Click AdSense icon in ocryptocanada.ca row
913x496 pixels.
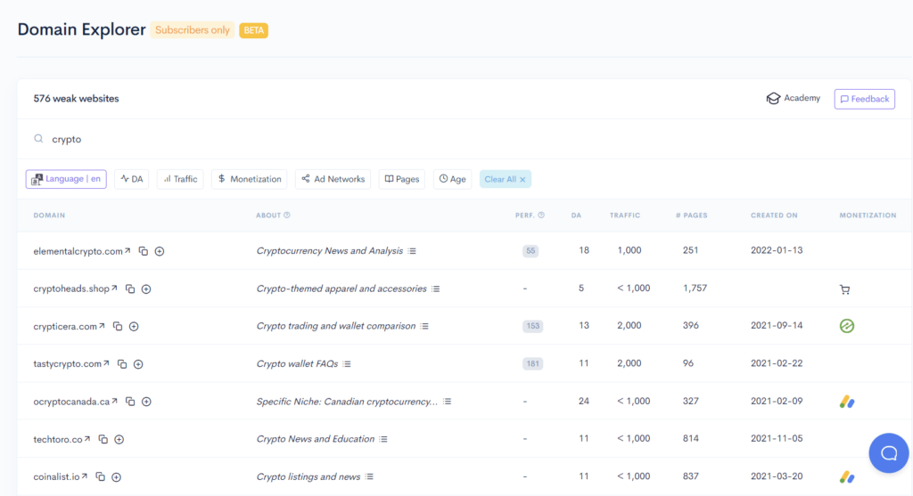point(847,402)
